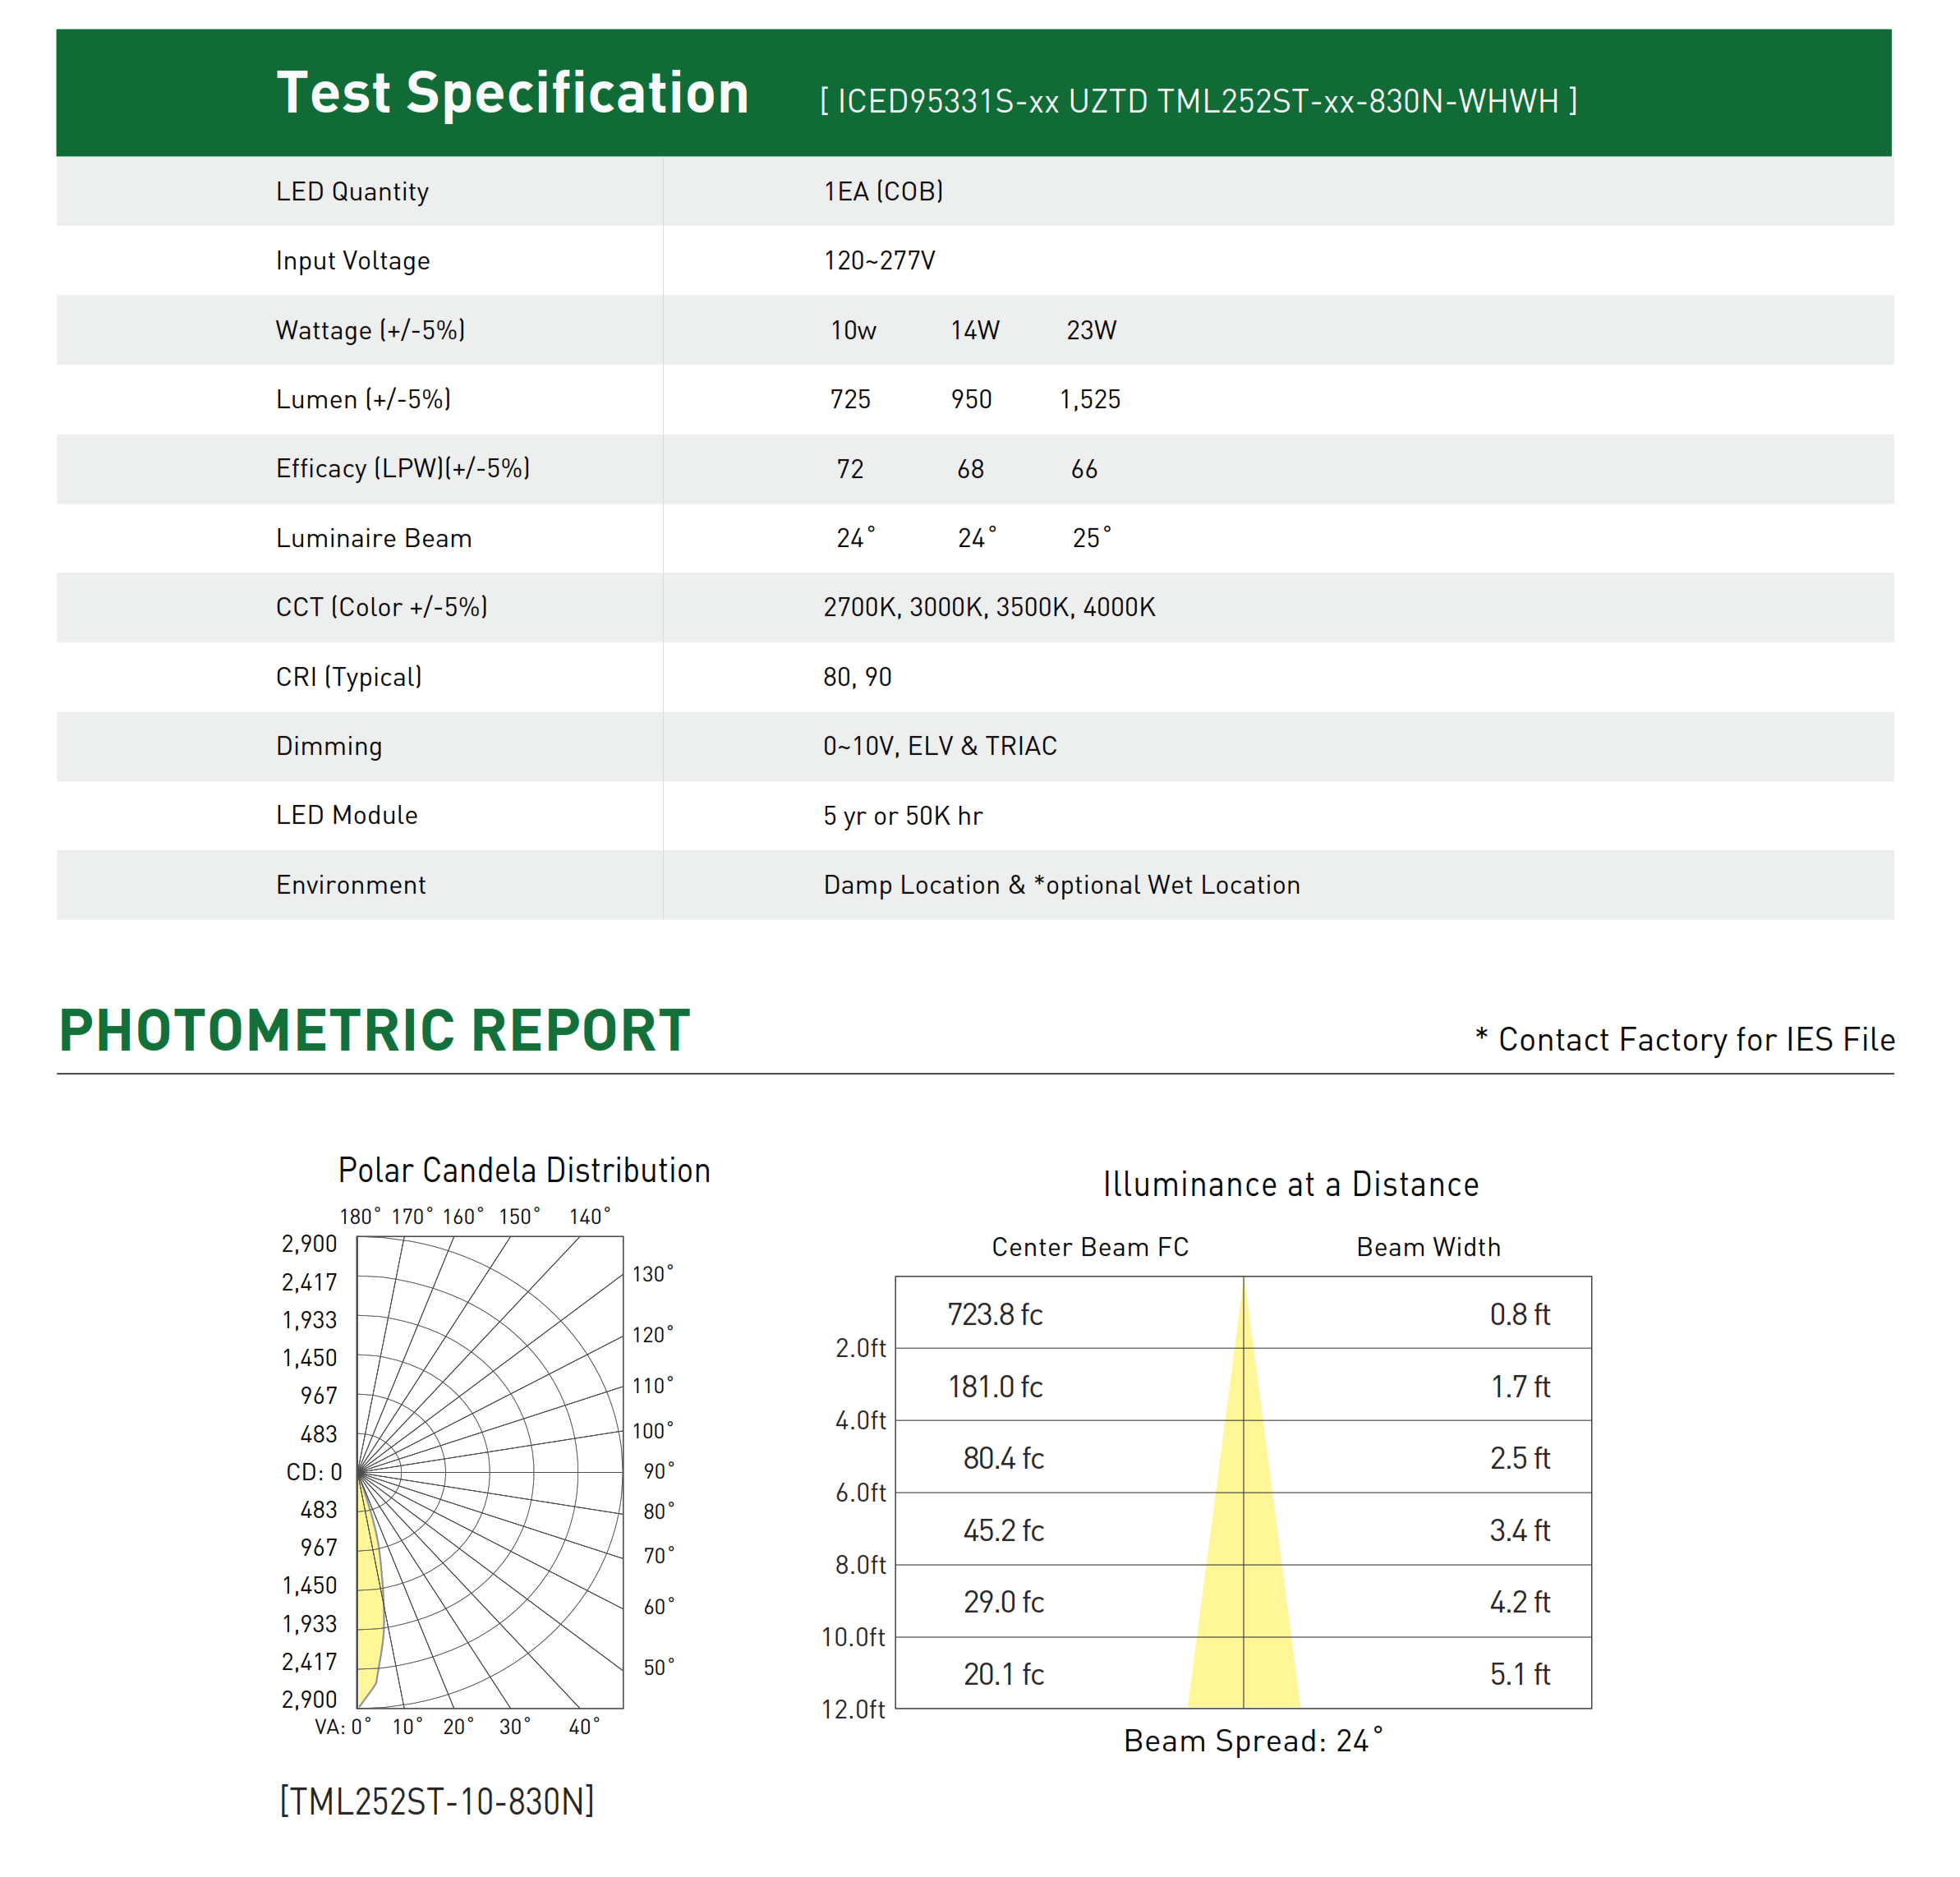Click the TML252ST-10-830N caption

coord(437,1802)
